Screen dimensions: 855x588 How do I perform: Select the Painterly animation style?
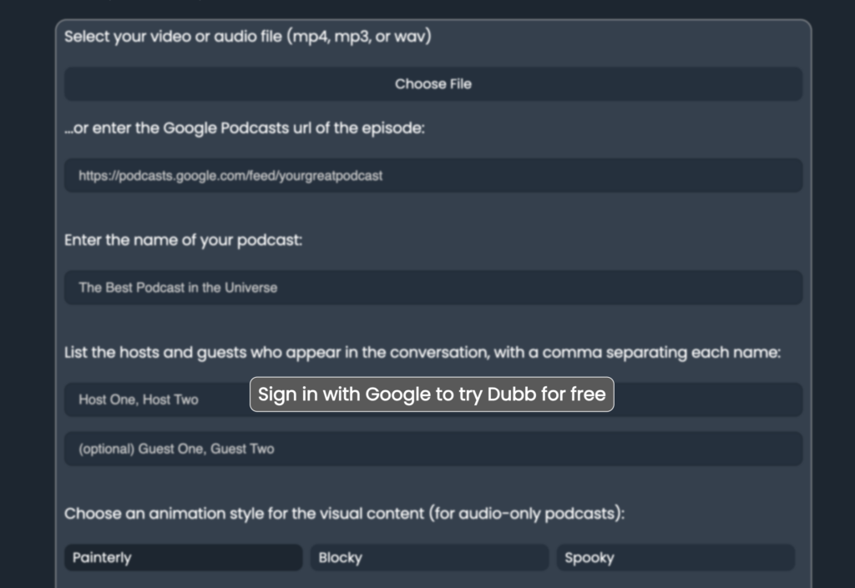point(183,558)
